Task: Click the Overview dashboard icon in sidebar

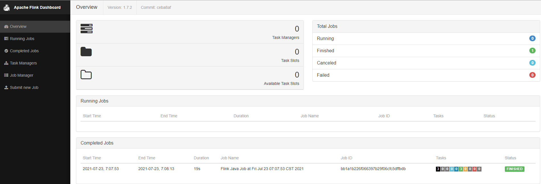Action: coord(6,26)
